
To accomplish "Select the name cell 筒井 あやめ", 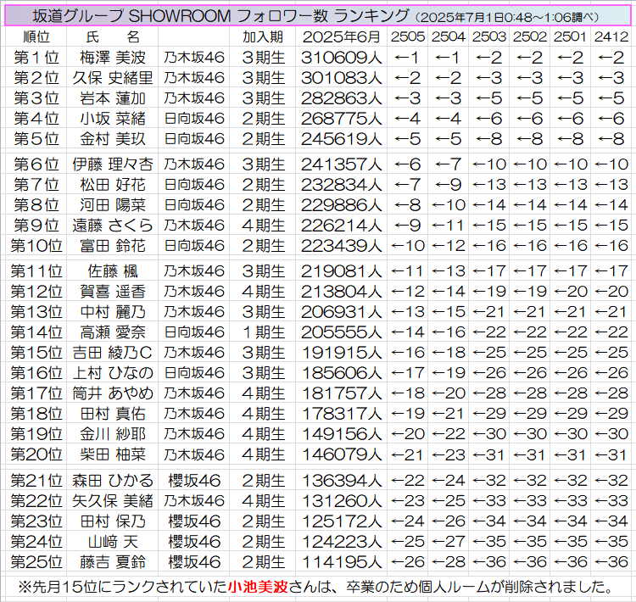I will click(113, 393).
